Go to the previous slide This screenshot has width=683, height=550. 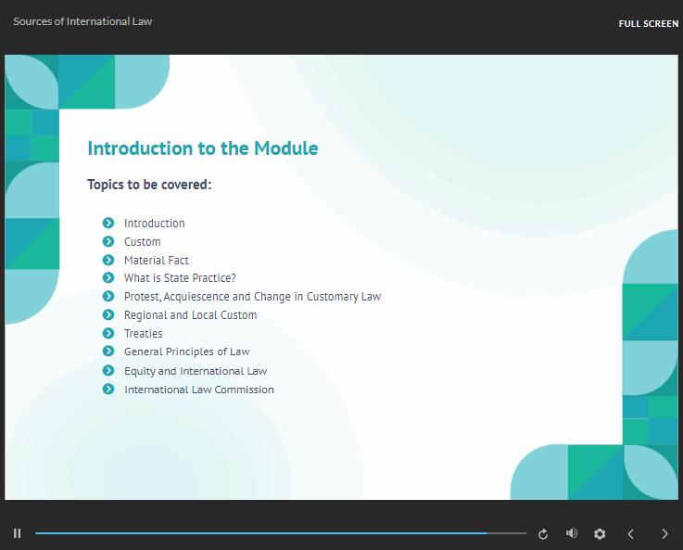coord(630,534)
